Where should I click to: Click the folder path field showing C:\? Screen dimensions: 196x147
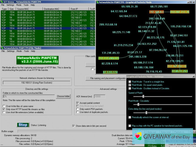(x=29, y=96)
